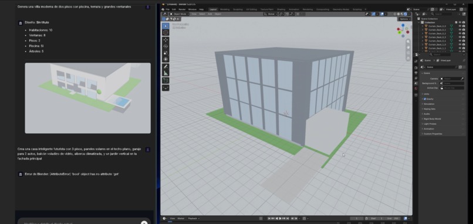Screen dimensions: 473x224
Task: Toggle visibility eye for Curtain_Back_0_2
Action: (x=460, y=33)
